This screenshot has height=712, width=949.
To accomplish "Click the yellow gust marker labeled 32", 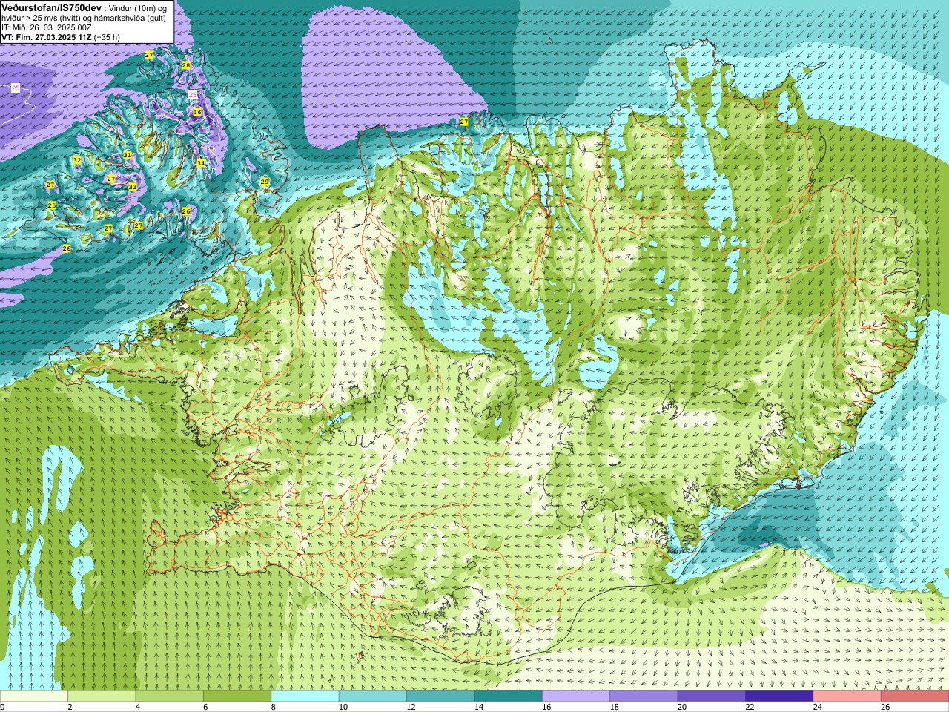I will (76, 160).
